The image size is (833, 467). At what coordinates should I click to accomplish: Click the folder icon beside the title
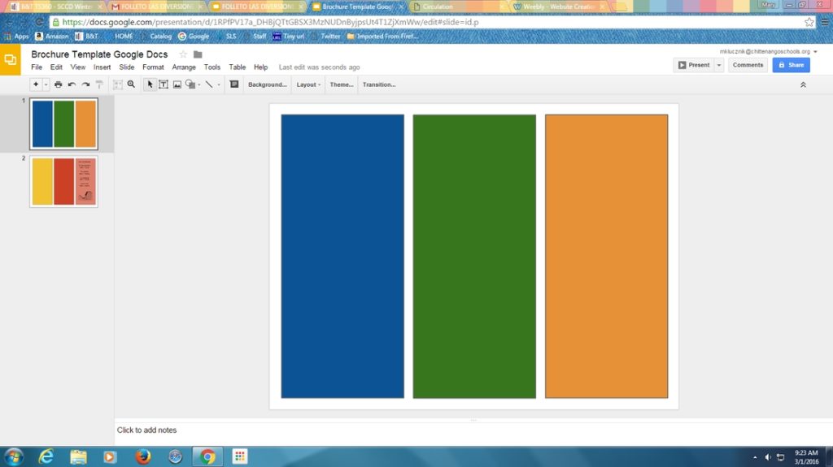click(x=198, y=54)
